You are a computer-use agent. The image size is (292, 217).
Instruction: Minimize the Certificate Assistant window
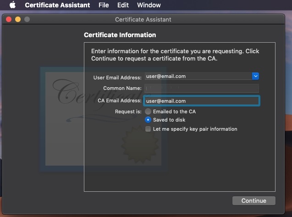pos(18,19)
